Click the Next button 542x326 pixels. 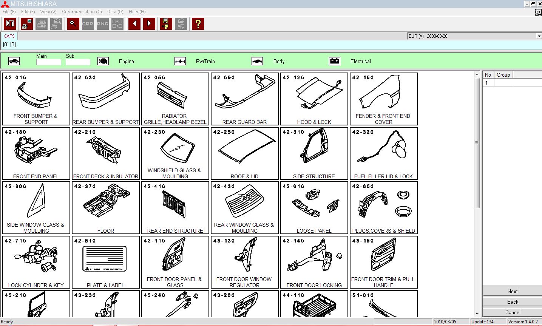click(513, 291)
